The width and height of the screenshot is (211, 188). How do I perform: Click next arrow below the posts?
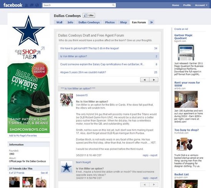coord(154,185)
